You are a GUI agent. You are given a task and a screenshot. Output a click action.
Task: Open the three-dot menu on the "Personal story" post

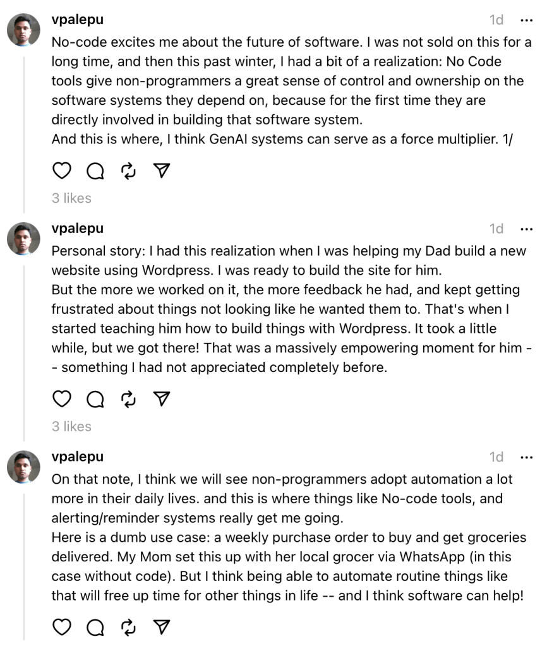click(x=526, y=229)
